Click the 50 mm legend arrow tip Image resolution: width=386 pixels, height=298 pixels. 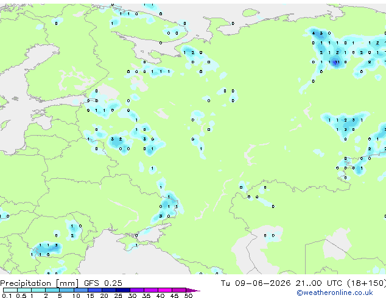coord(193,290)
